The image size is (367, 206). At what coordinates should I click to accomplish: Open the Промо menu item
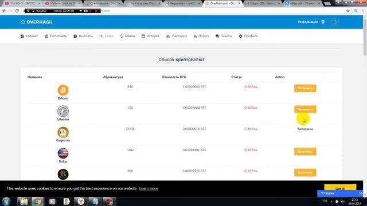[x=201, y=36]
